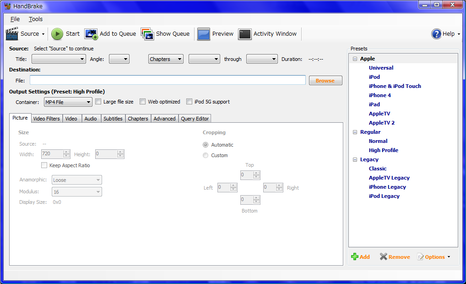Enable Keep Aspect Ratio

click(44, 165)
